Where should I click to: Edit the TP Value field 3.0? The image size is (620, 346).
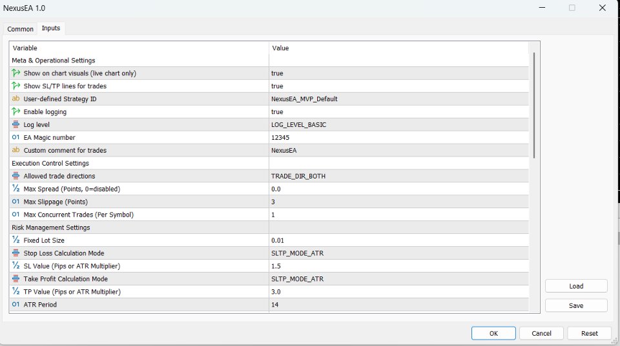(x=398, y=292)
